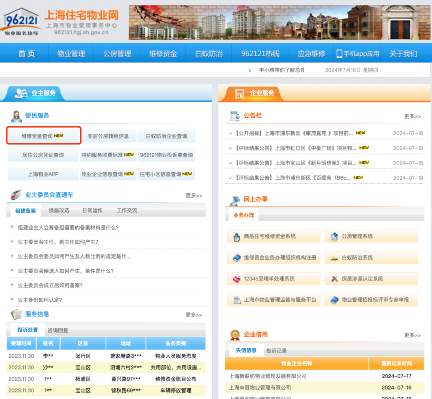
Task: Select the 失信信息 tab
Action: [246, 350]
